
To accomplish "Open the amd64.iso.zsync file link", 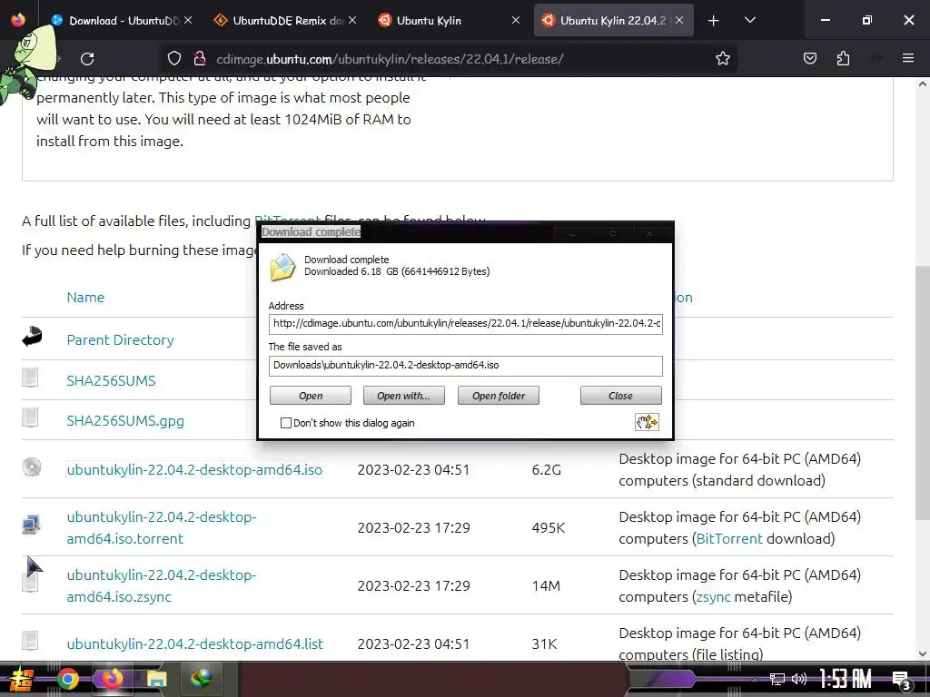I will [x=162, y=585].
